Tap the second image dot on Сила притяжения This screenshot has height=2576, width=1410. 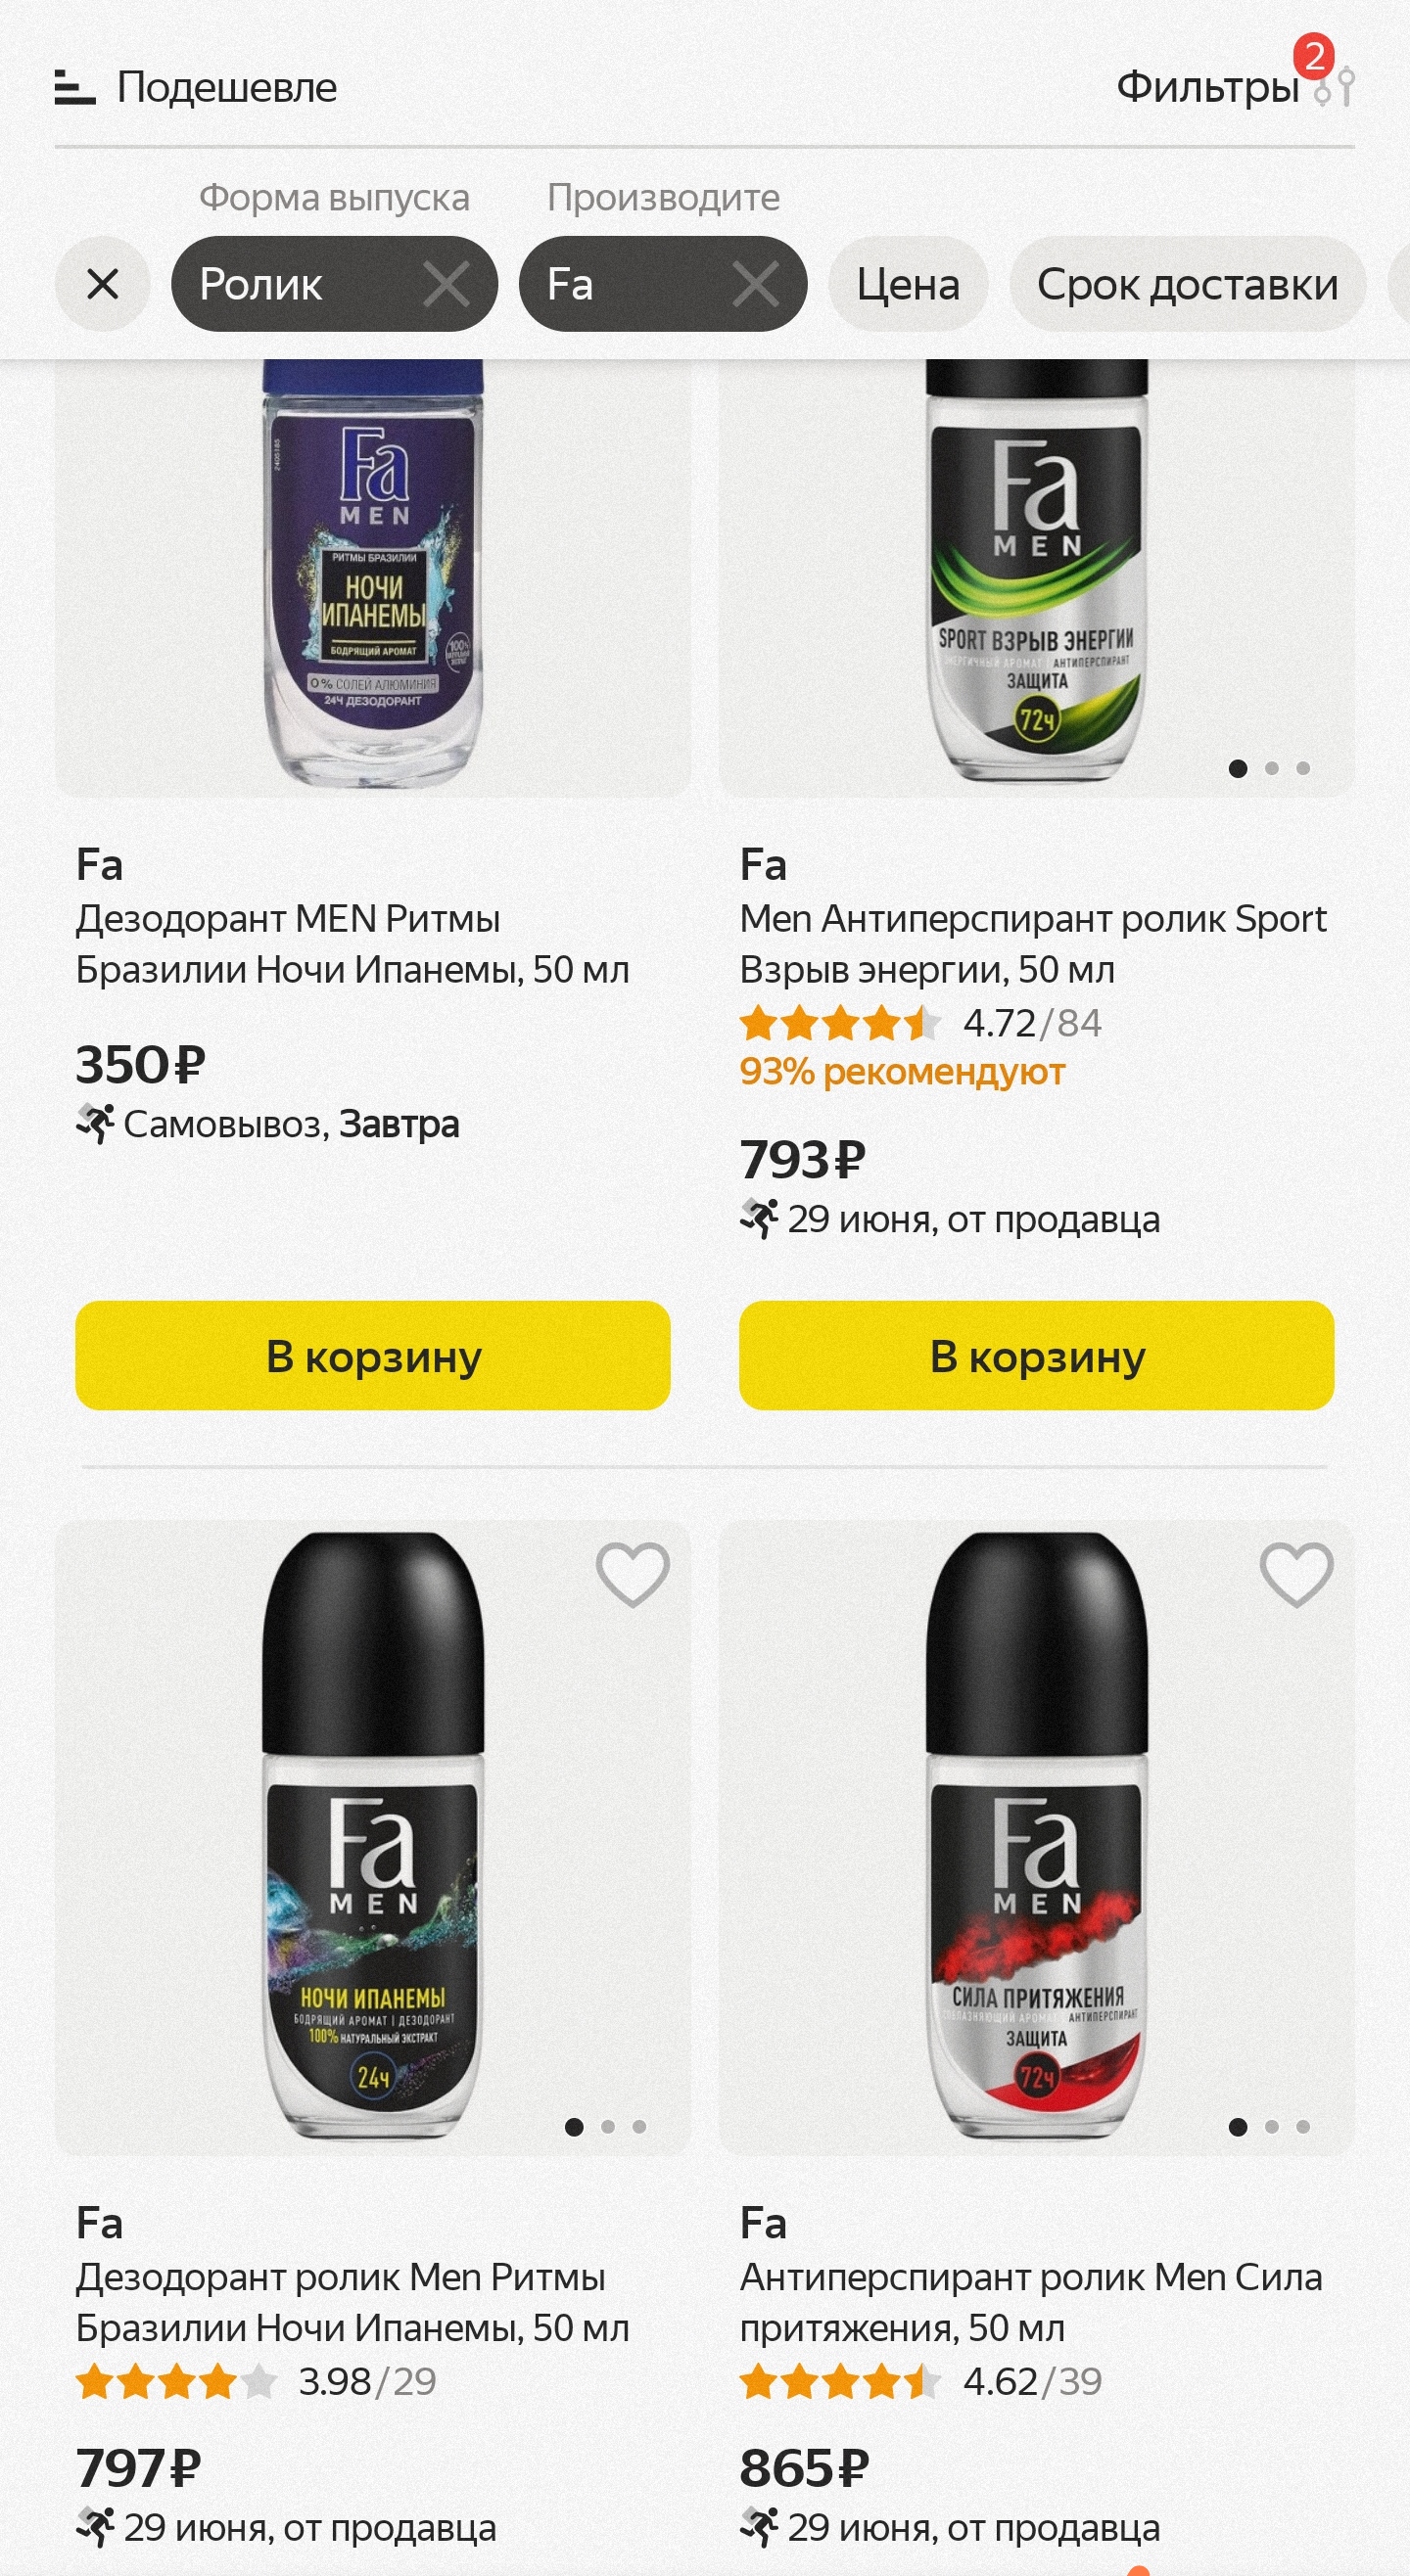click(1271, 2127)
